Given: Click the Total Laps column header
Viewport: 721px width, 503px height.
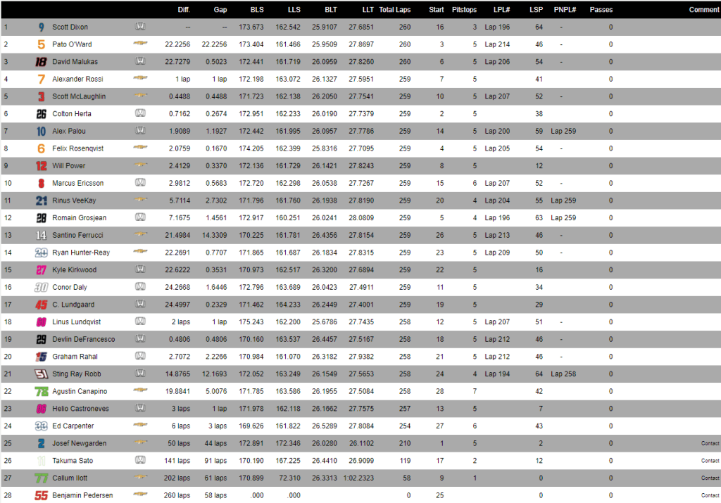Looking at the screenshot, I should pyautogui.click(x=394, y=10).
